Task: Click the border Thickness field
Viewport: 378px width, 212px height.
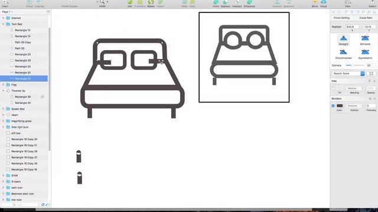Action: tap(370, 106)
